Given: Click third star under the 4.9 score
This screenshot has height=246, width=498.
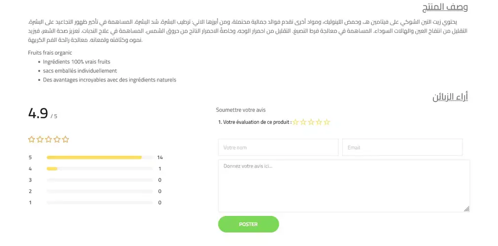Looking at the screenshot, I should 48,140.
